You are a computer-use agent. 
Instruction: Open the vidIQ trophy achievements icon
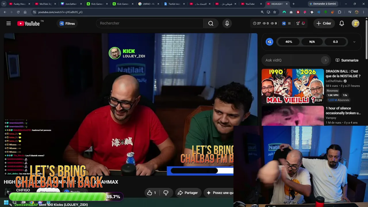[x=298, y=23]
